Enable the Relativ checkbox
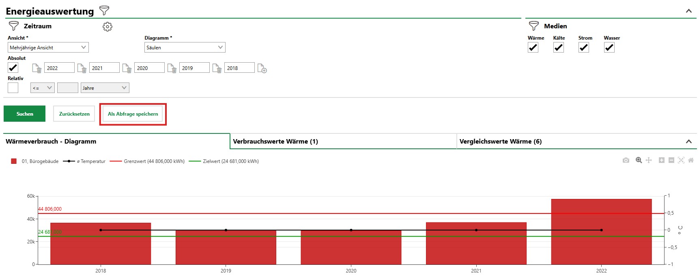This screenshot has height=279, width=699. pos(13,88)
